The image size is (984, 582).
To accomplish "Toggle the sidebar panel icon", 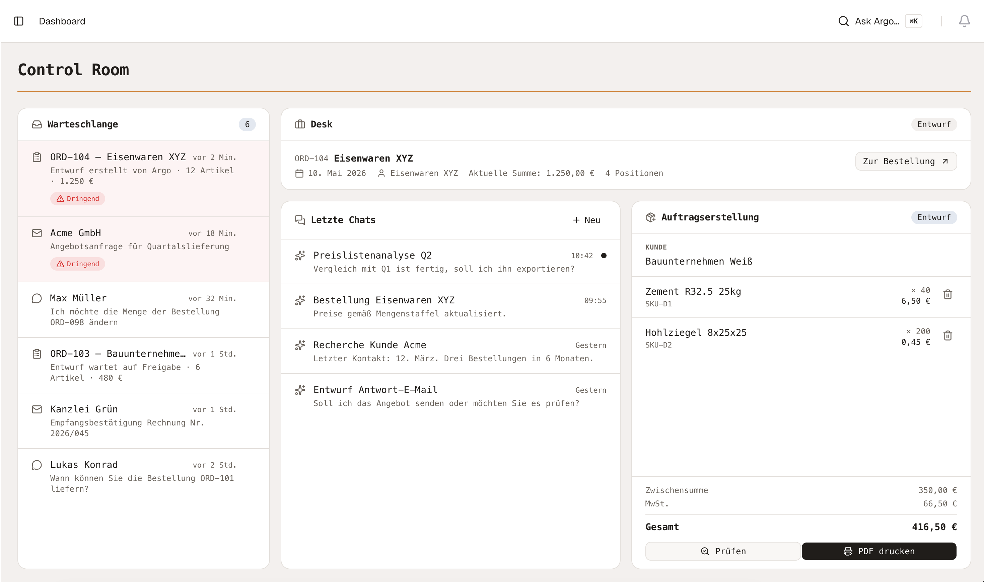I will click(x=19, y=21).
